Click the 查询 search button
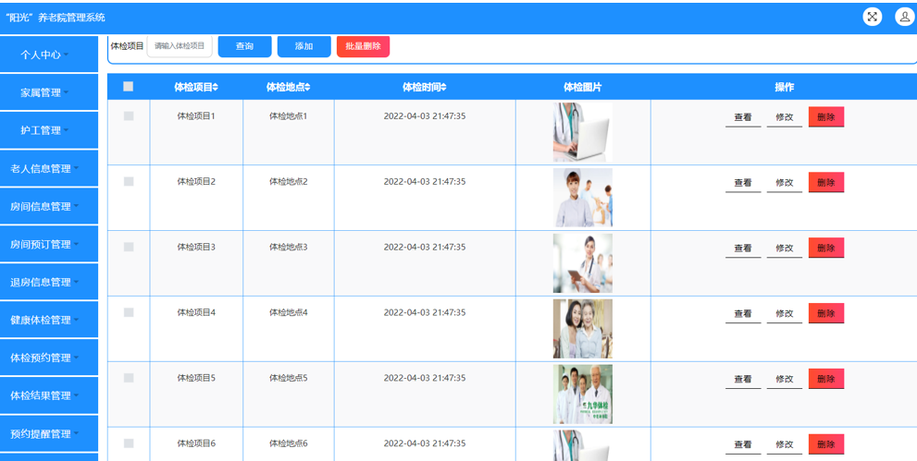 tap(244, 47)
